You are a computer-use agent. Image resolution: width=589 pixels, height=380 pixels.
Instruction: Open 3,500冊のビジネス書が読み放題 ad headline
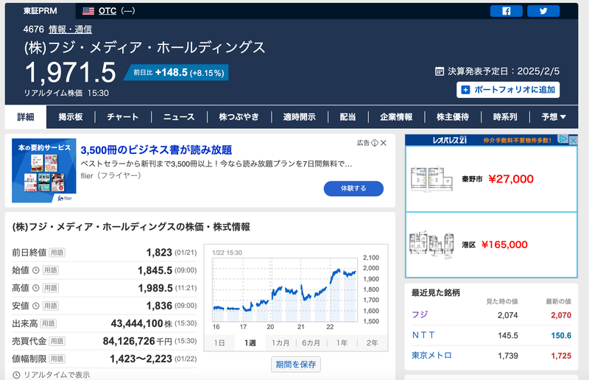156,150
